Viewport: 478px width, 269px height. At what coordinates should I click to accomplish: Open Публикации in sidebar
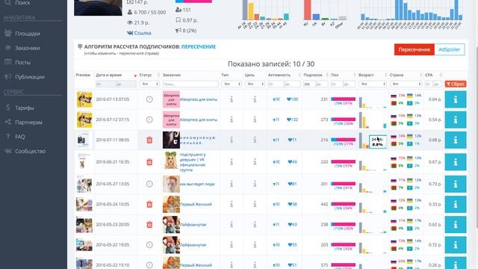point(30,77)
